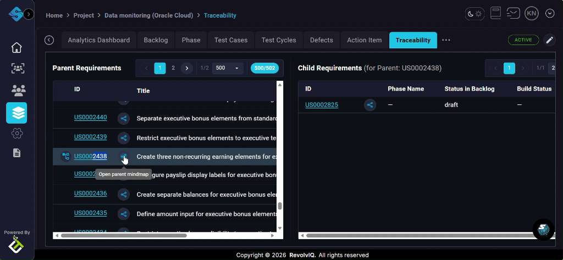This screenshot has height=260, width=563.
Task: Open the document sidebar icon
Action: point(16,153)
